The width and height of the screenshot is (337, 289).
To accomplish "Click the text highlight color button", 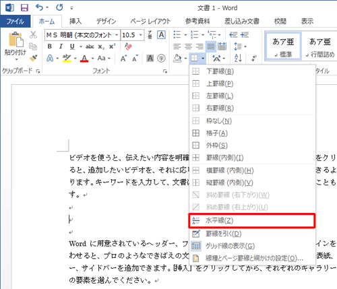I will click(67, 59).
